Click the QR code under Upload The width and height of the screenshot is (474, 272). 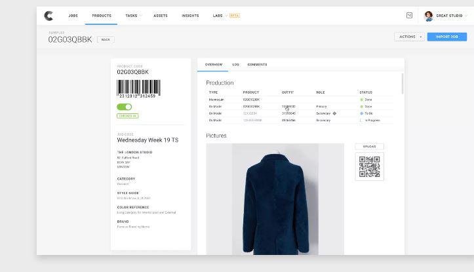tap(370, 166)
